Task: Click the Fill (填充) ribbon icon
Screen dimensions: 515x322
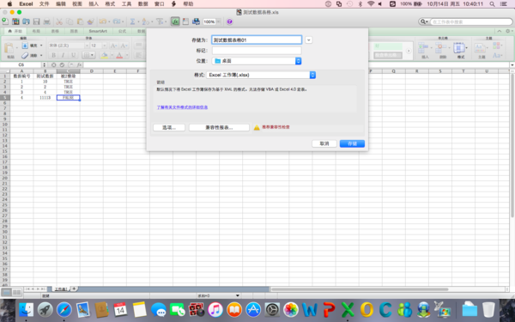Action: pyautogui.click(x=25, y=46)
